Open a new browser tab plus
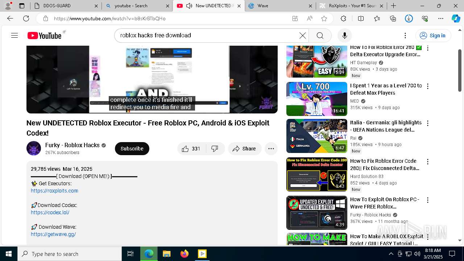This screenshot has height=261, width=464. click(x=393, y=6)
